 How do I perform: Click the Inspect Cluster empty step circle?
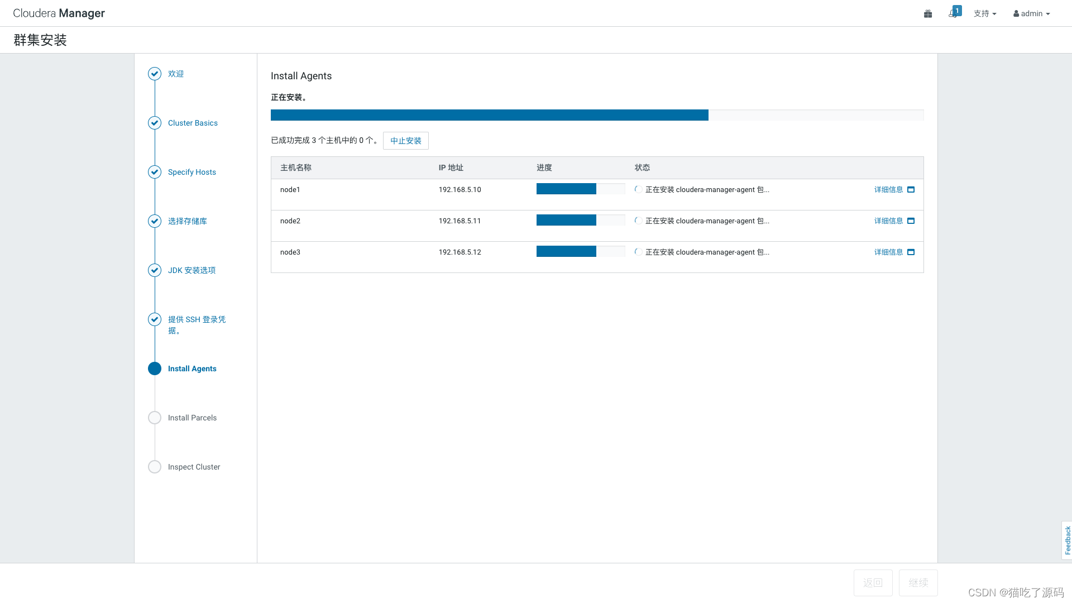[x=155, y=467]
